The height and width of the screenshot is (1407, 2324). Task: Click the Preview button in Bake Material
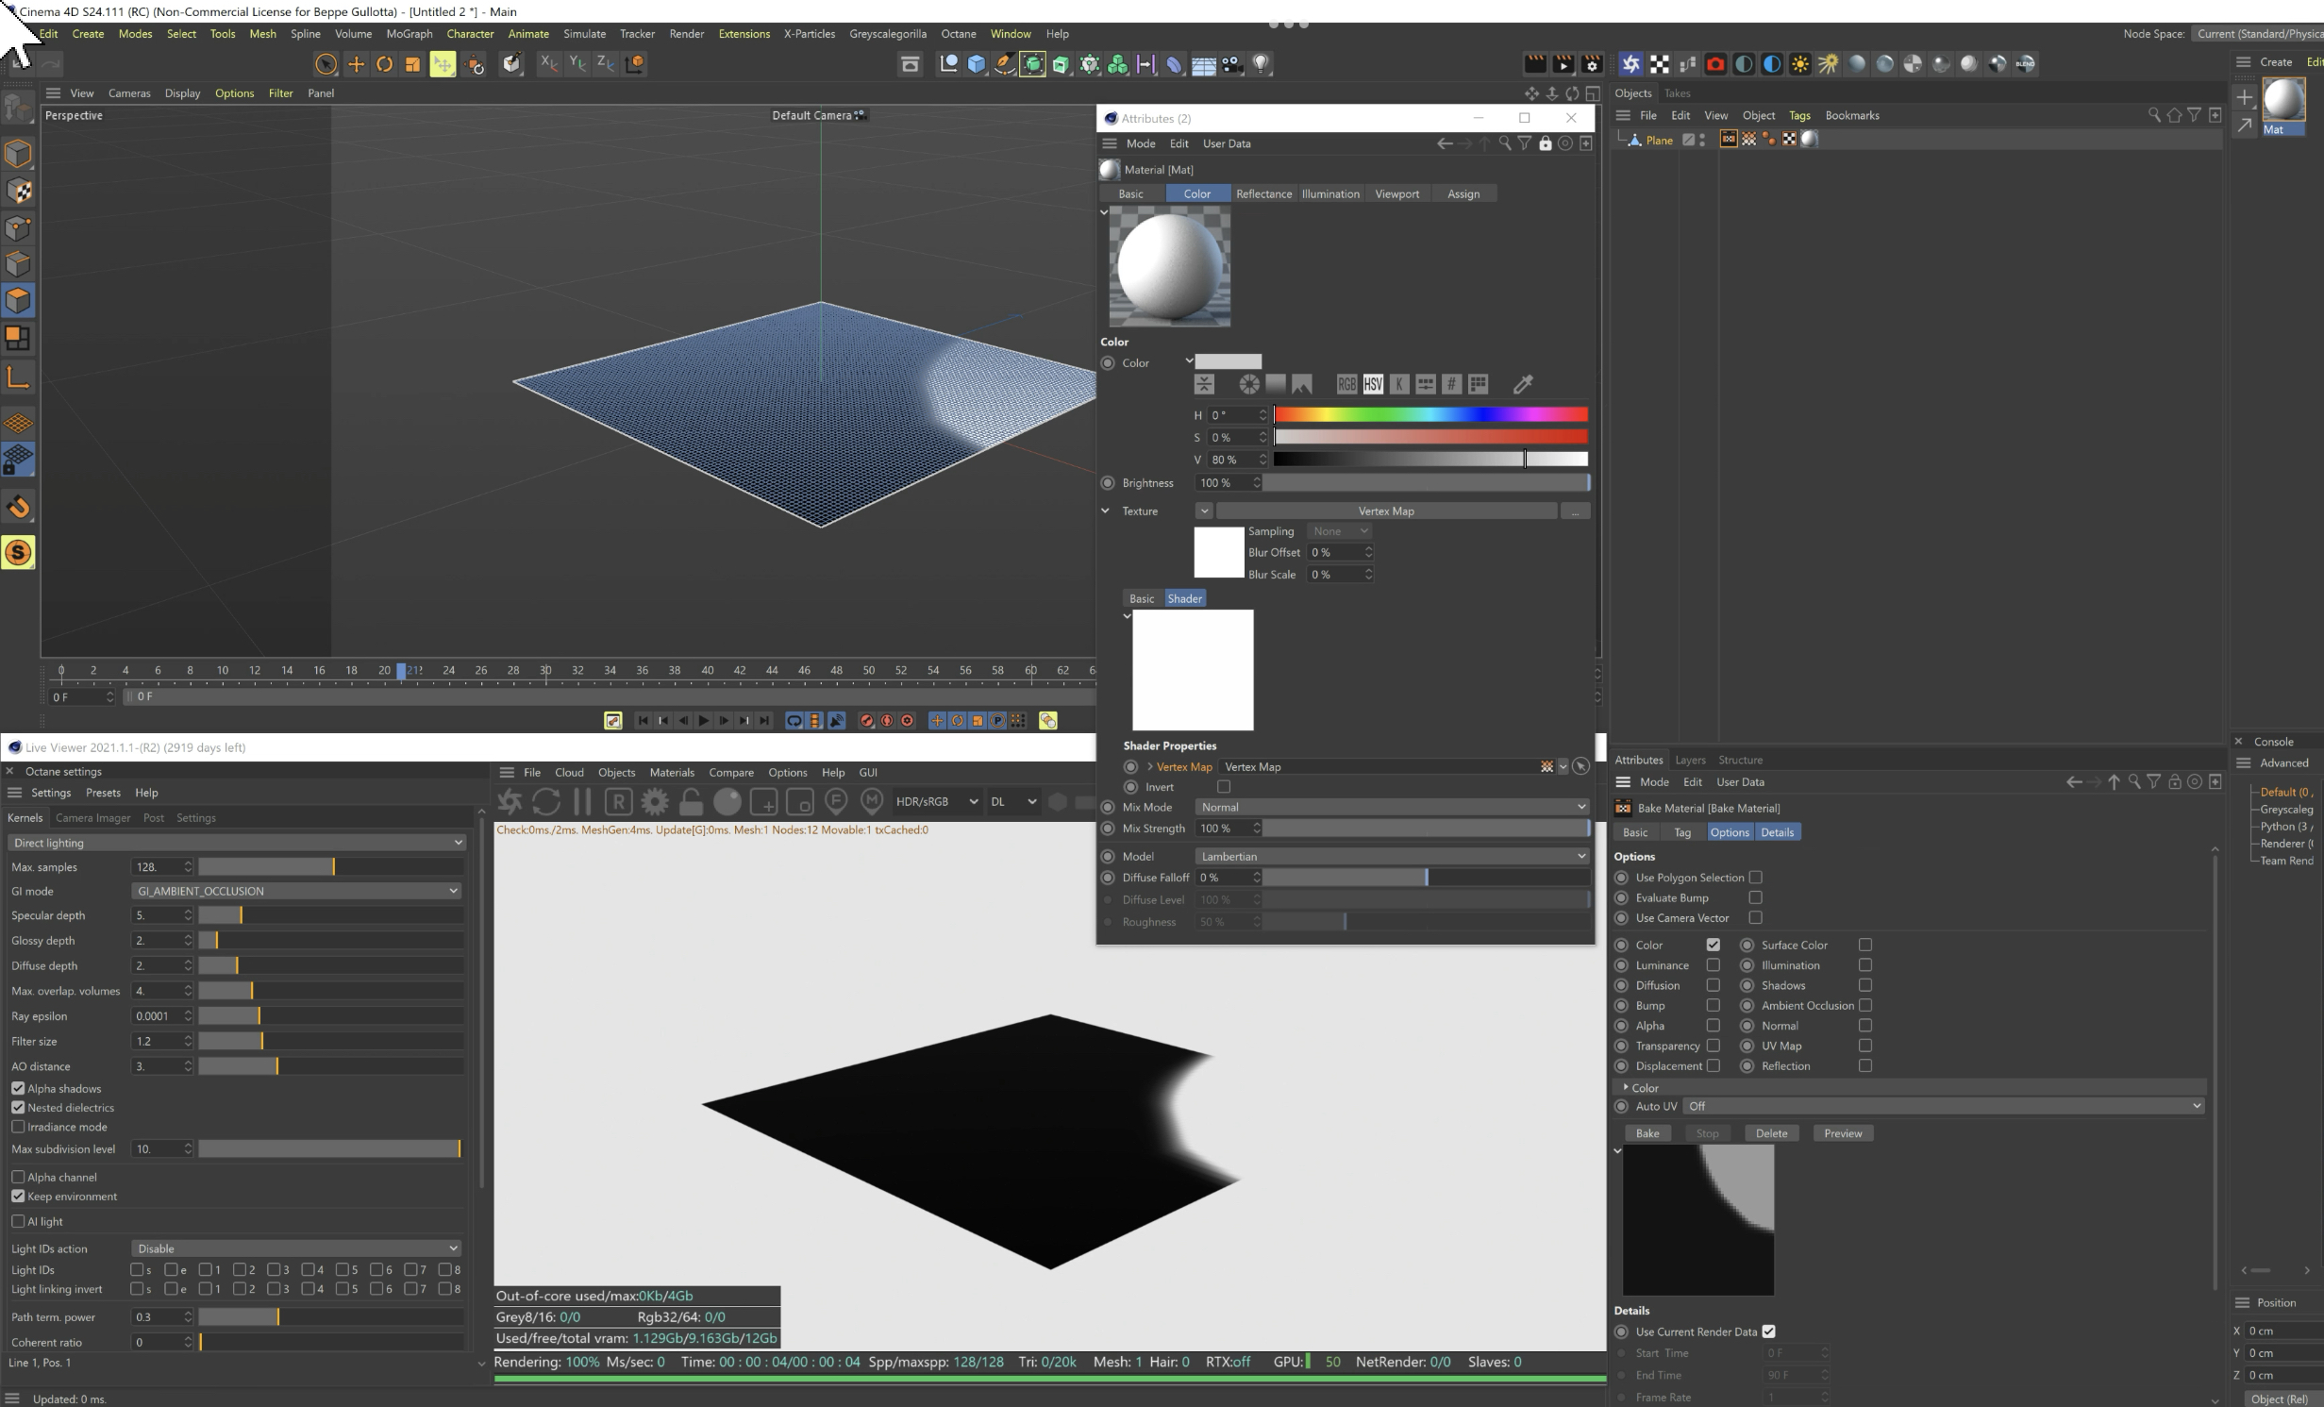(1842, 1133)
